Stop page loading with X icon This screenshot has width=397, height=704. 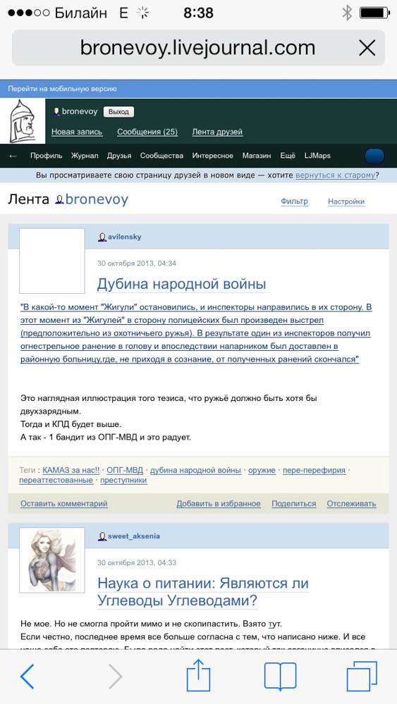point(367,48)
